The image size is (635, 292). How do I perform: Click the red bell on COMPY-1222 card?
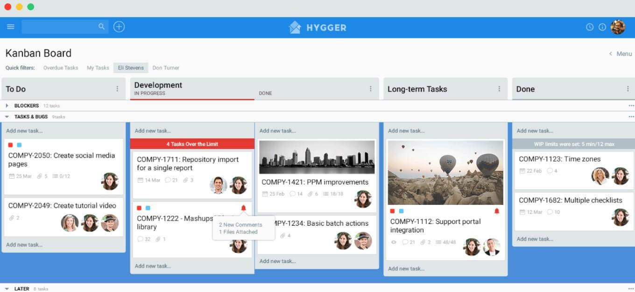pos(243,208)
